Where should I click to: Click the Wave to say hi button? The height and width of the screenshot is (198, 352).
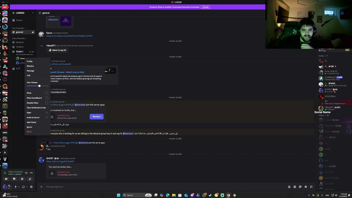57,50
